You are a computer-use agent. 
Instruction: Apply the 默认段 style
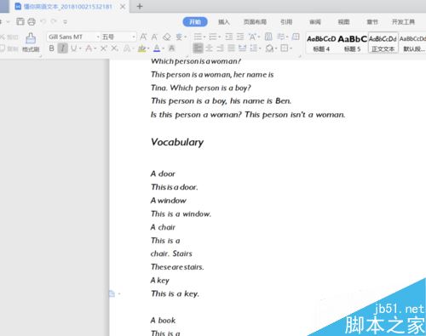click(412, 43)
